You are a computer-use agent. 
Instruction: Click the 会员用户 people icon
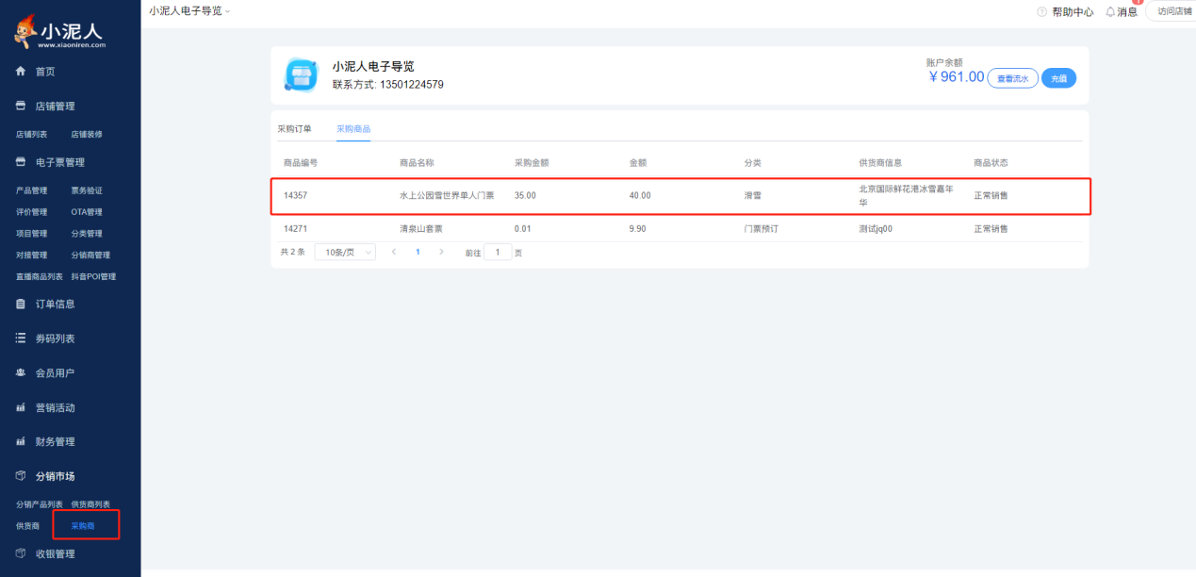[x=21, y=373]
